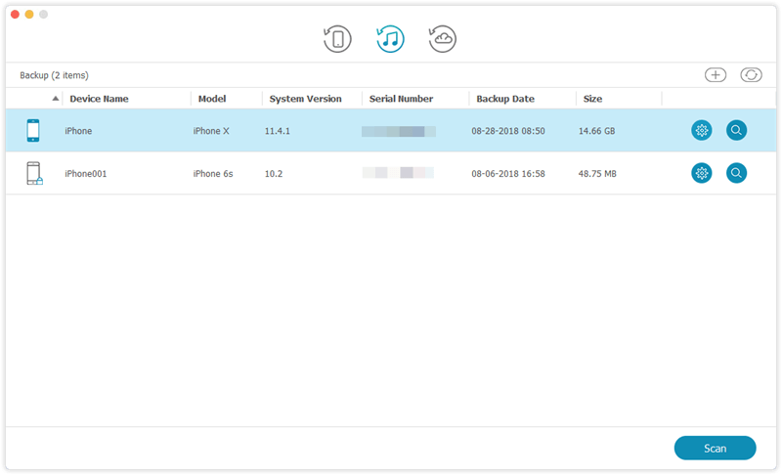This screenshot has width=782, height=475.
Task: Select the blue iPhone device icon
Action: pyautogui.click(x=33, y=131)
